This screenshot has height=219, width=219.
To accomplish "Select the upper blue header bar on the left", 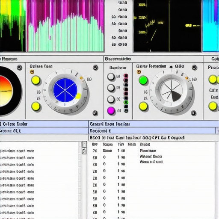I will pyautogui.click(x=44, y=124).
